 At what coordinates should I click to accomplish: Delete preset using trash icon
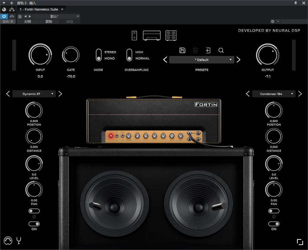(195, 50)
